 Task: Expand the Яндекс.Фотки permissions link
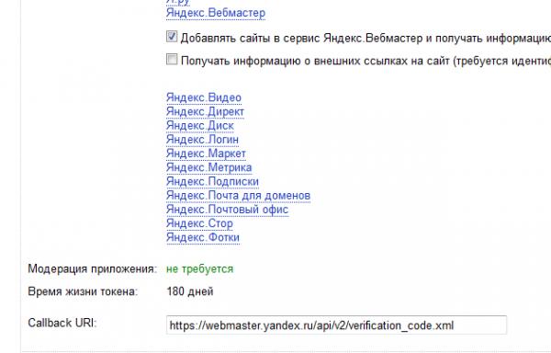point(203,238)
